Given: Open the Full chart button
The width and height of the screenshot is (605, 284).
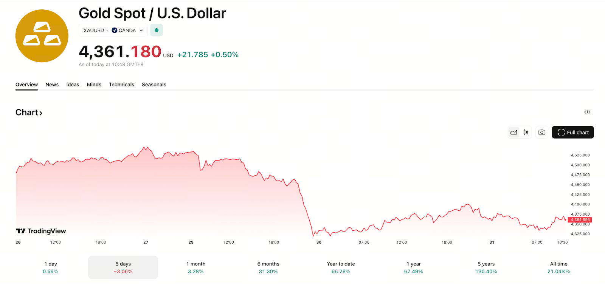Looking at the screenshot, I should [x=572, y=132].
